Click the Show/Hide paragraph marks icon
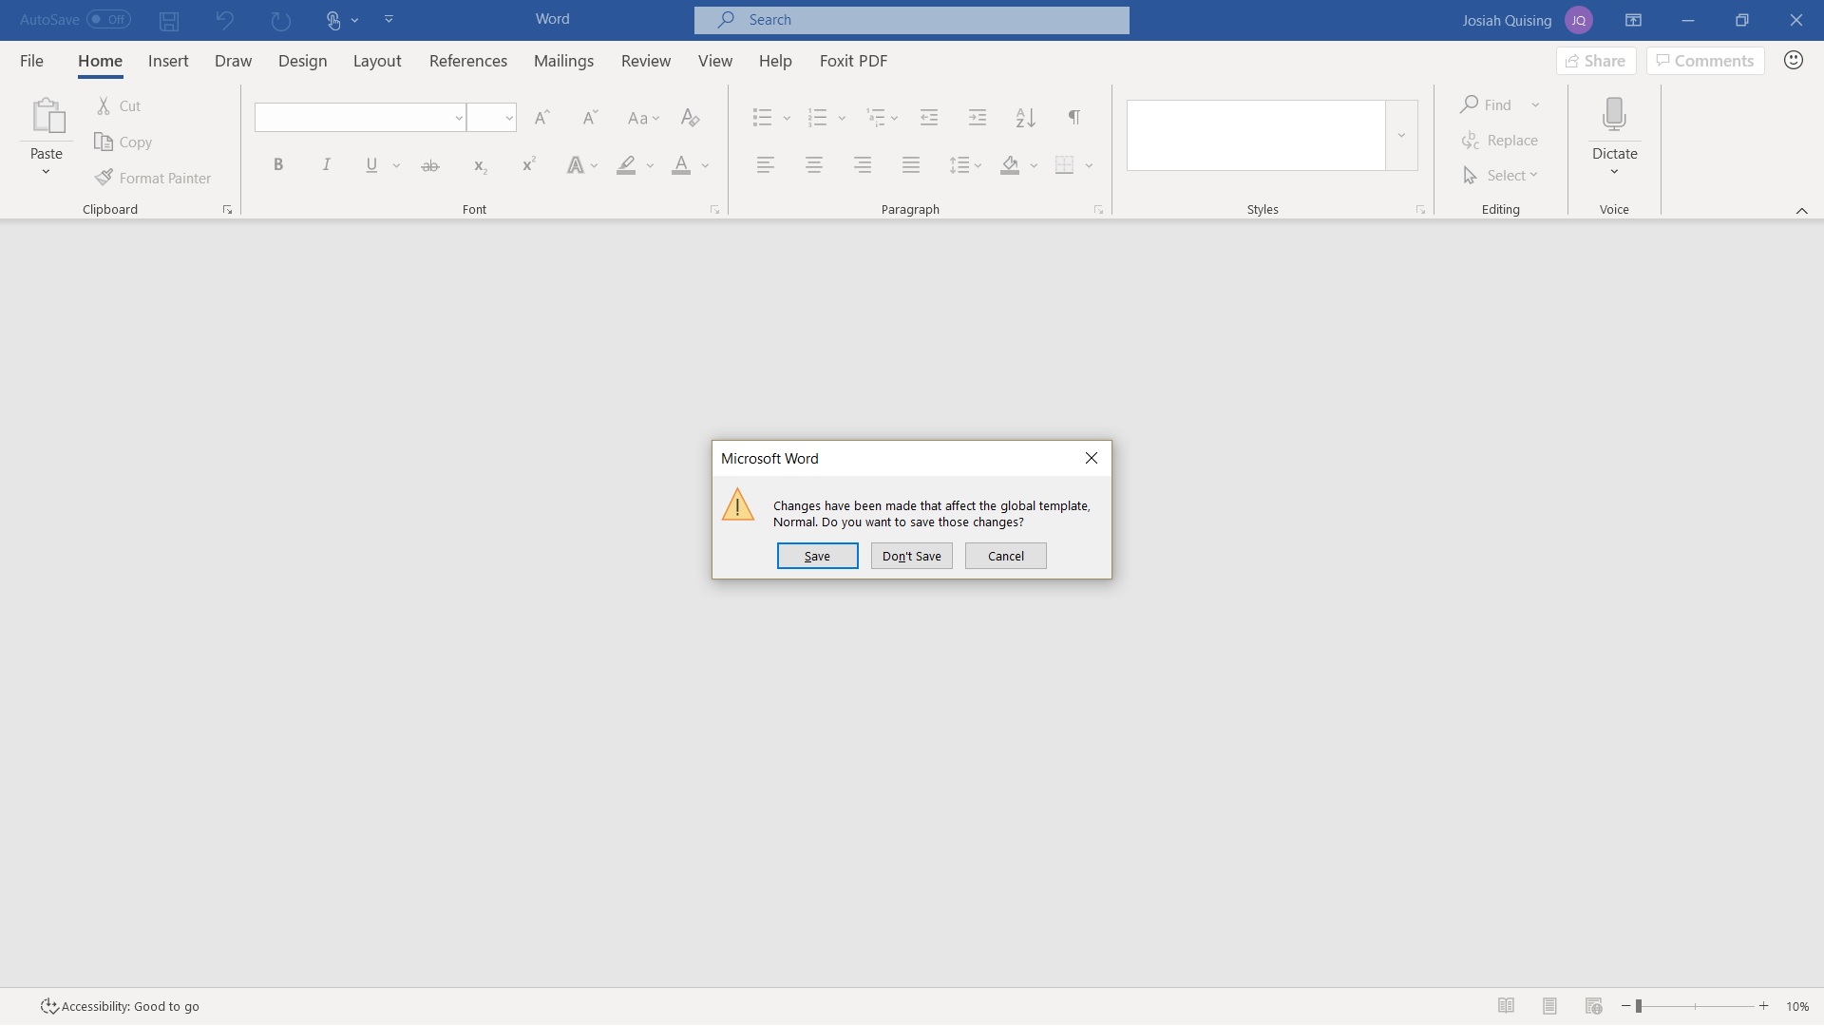Screen dimensions: 1824x1026 (x=1073, y=117)
